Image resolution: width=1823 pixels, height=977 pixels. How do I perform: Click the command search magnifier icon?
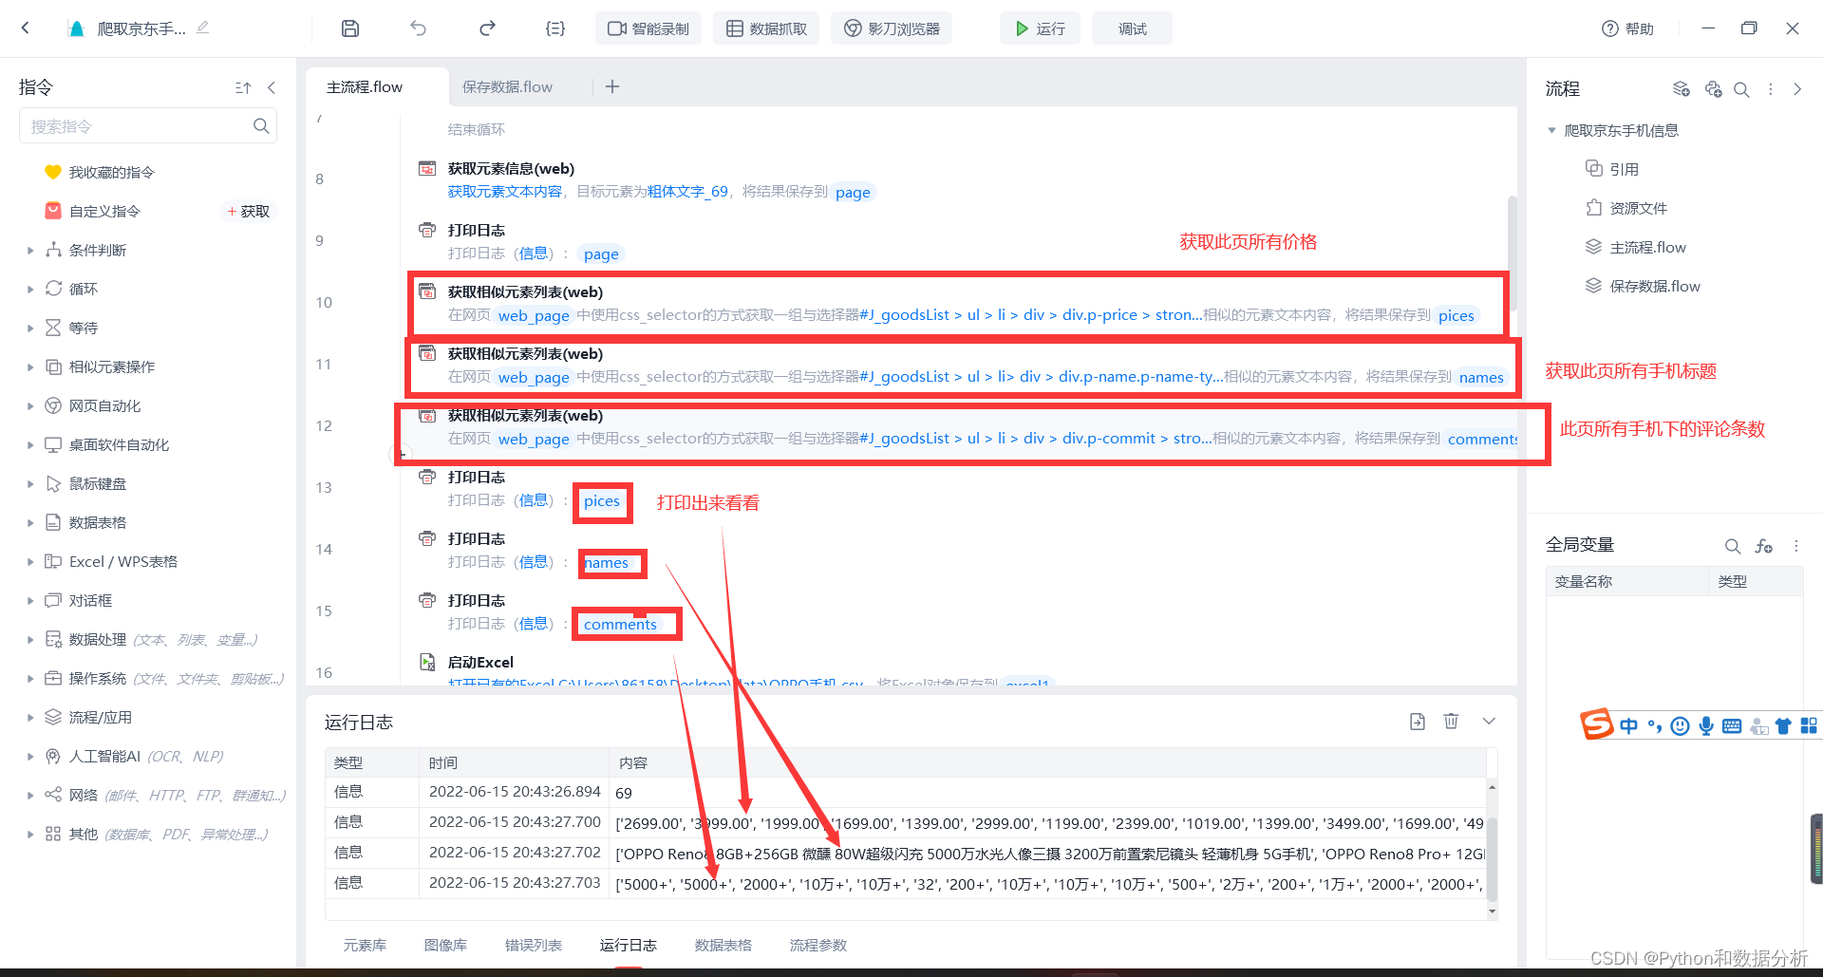coord(261,126)
